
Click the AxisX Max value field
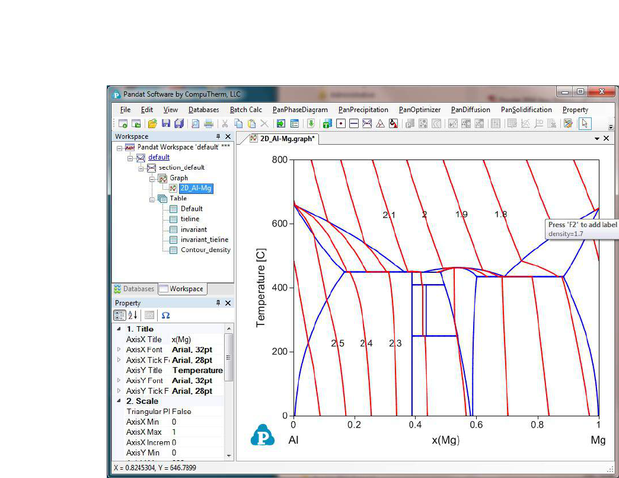coord(197,432)
